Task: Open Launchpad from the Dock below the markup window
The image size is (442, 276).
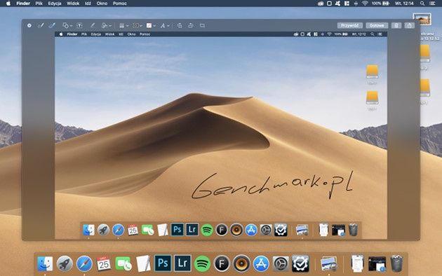Action: click(65, 263)
